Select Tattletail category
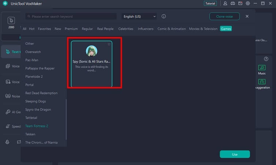 coord(31,118)
